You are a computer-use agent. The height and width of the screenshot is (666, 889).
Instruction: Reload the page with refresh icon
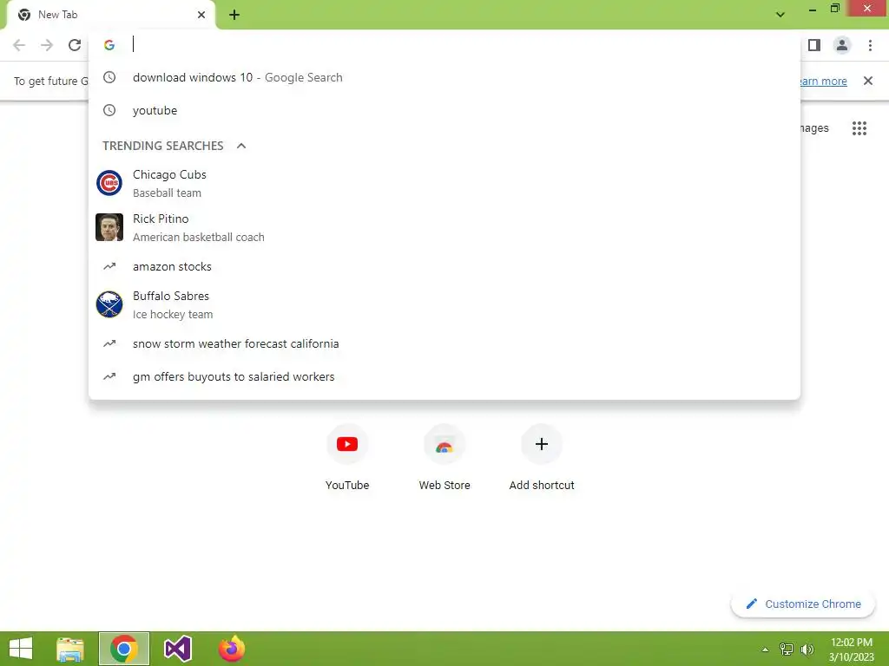tap(75, 45)
